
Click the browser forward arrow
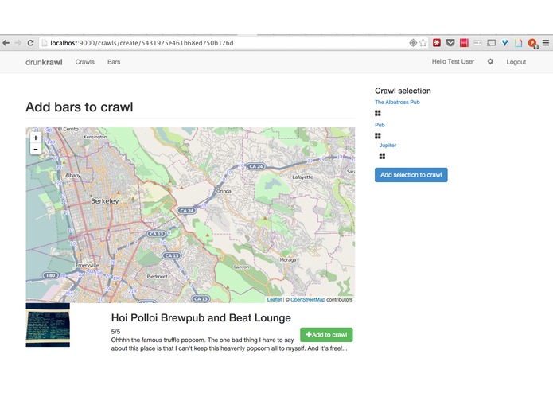[x=18, y=43]
